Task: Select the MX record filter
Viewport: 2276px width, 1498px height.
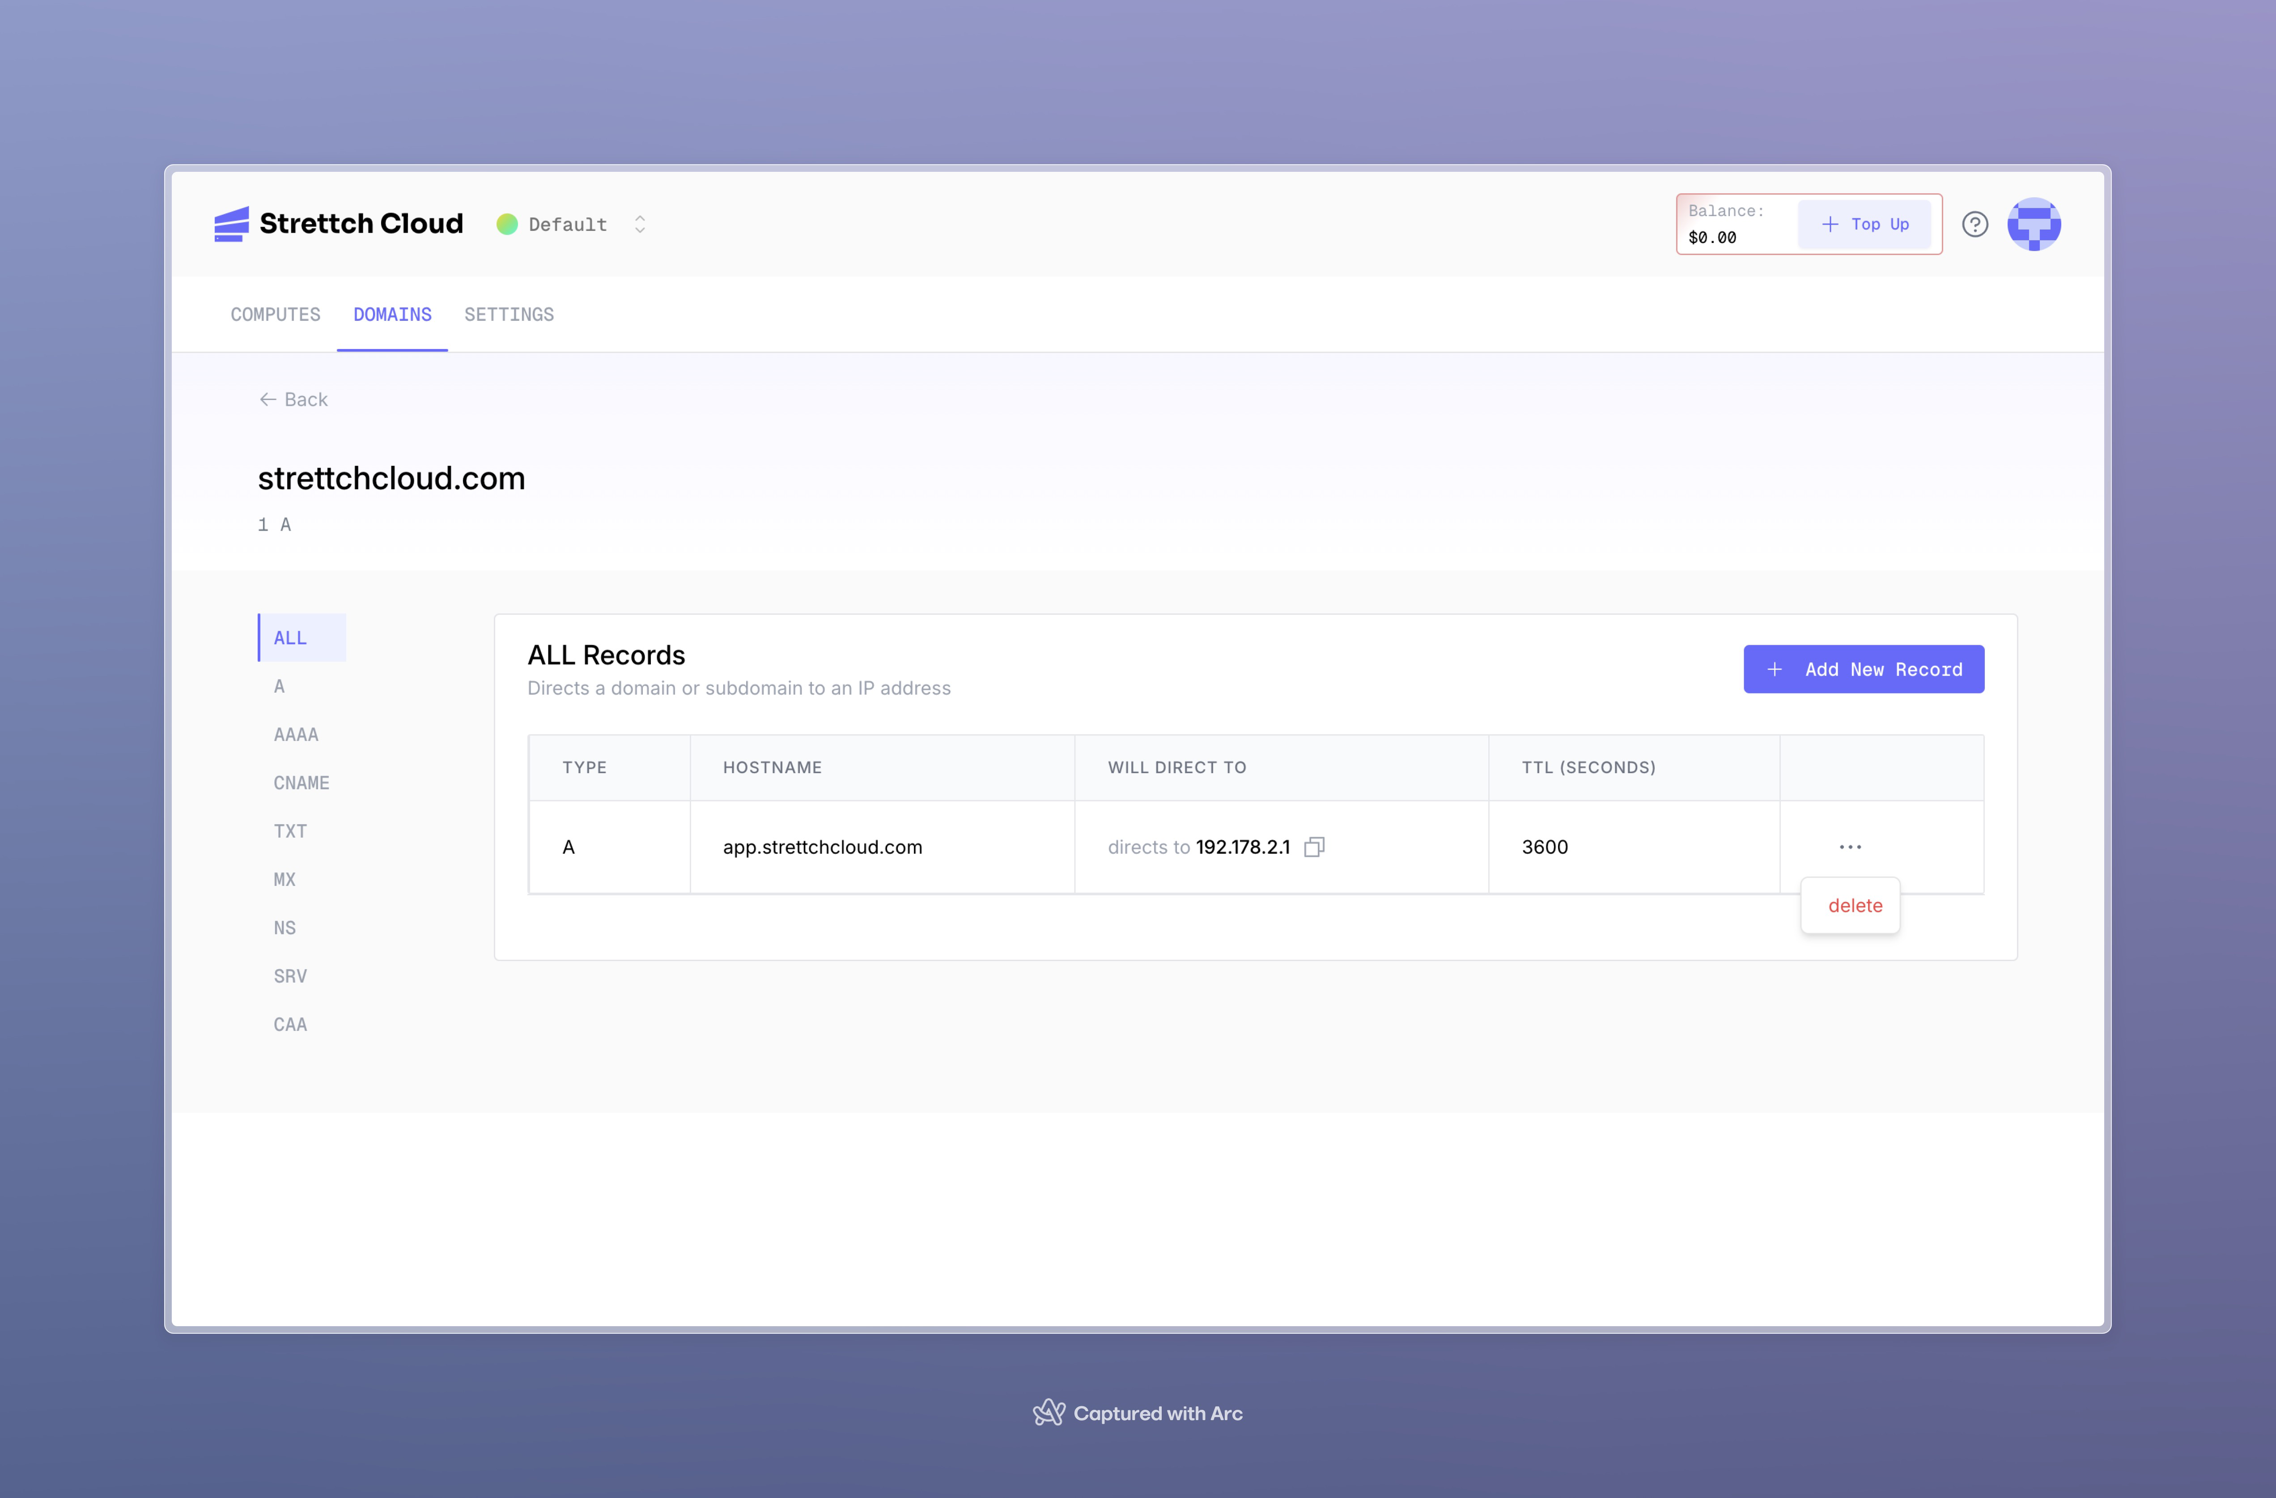Action: point(284,880)
